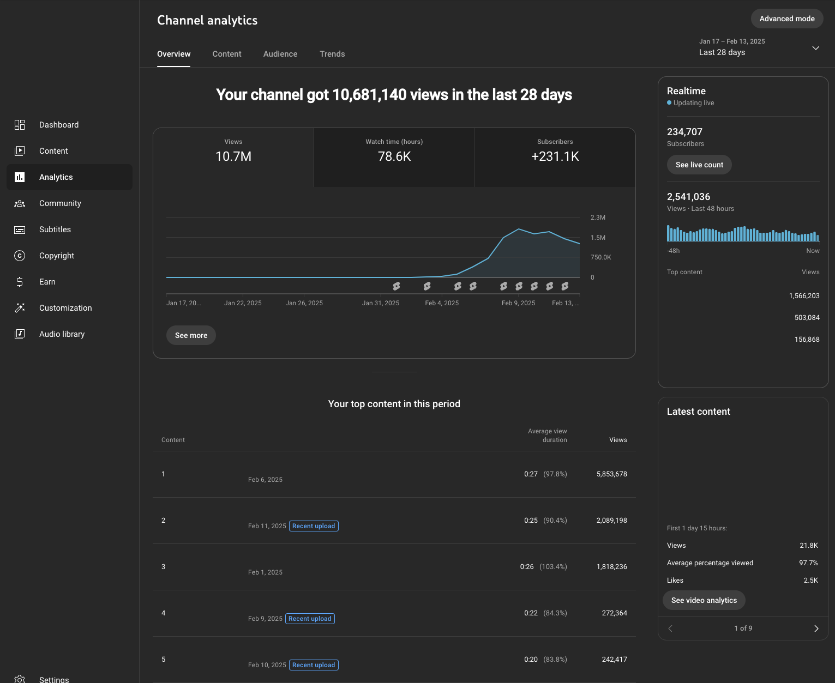Select the Subscribers metric card
Image resolution: width=835 pixels, height=683 pixels.
click(555, 158)
